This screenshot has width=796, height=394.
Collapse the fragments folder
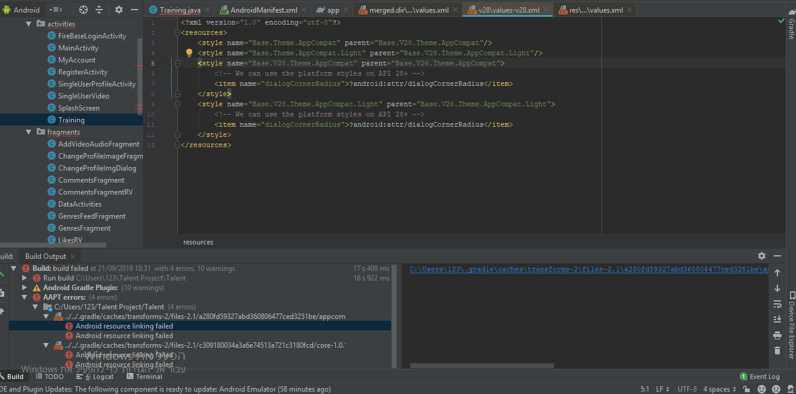(x=28, y=132)
